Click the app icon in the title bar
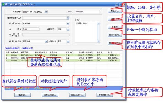The height and width of the screenshot is (103, 165). point(4,4)
